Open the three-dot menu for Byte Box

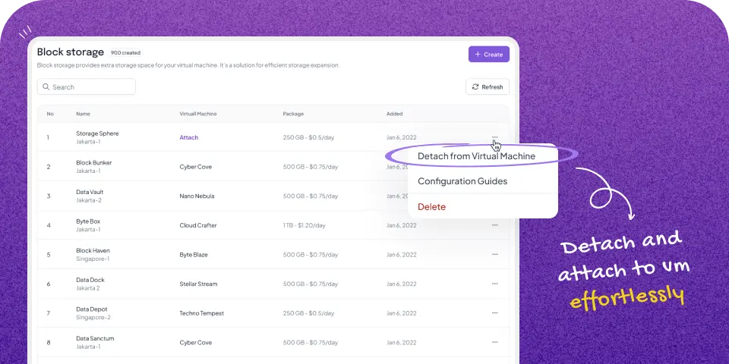click(494, 225)
